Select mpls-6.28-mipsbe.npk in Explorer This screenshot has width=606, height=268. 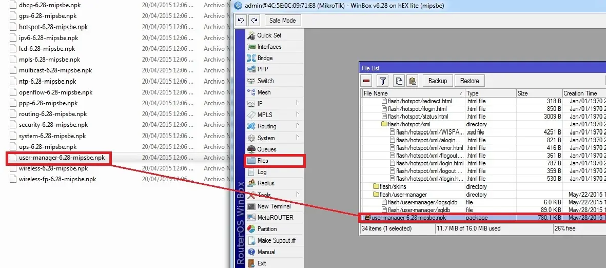point(49,60)
